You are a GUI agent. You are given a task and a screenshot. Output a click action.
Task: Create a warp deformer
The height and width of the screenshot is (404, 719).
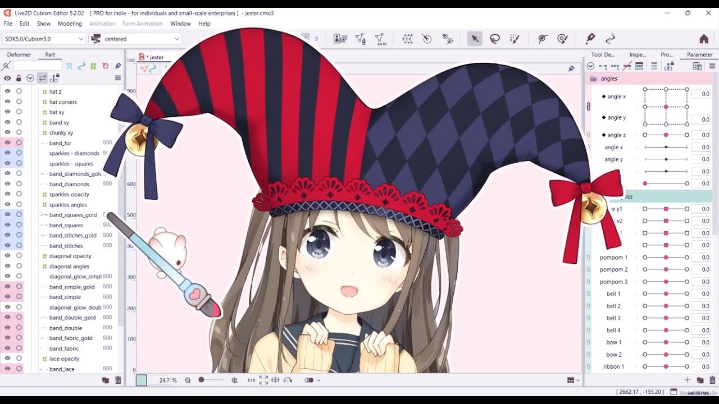point(408,39)
